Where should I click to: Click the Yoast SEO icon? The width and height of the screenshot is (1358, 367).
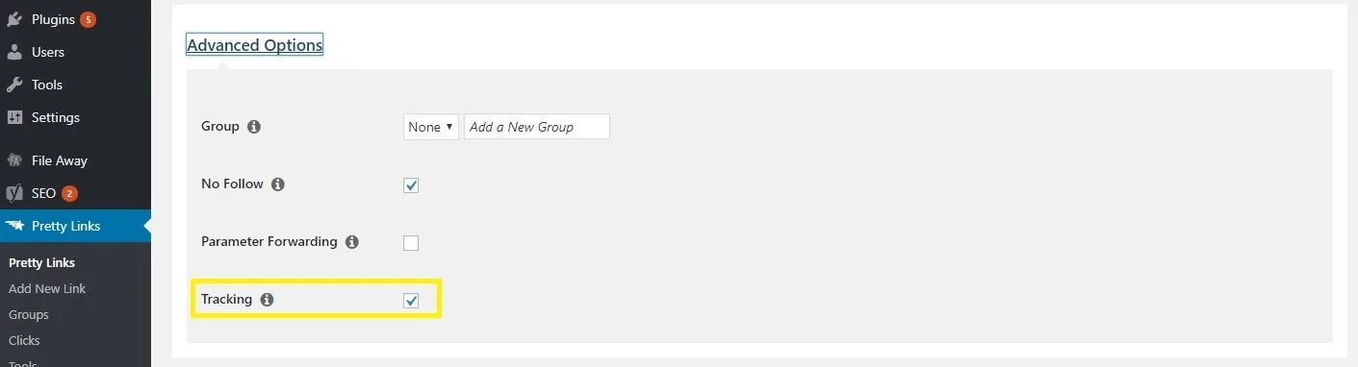14,193
